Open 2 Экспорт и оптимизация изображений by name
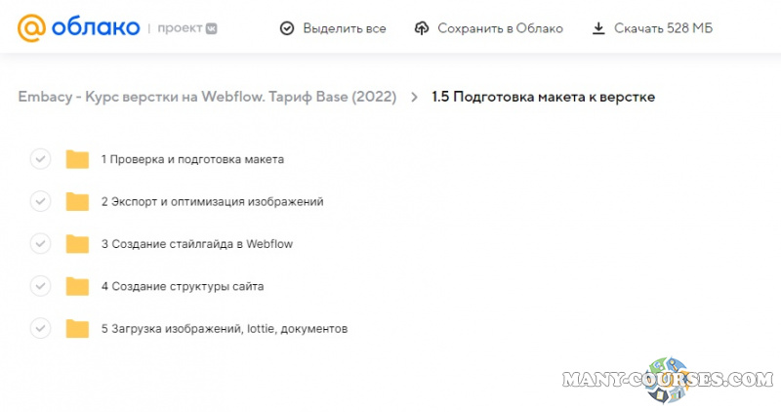The image size is (781, 412). 212,202
